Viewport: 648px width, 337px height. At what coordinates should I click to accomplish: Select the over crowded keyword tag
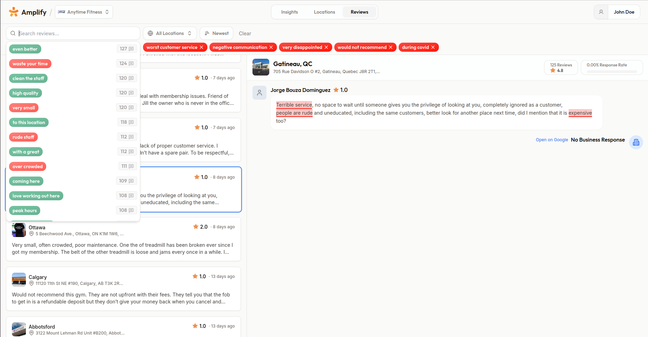coord(28,166)
